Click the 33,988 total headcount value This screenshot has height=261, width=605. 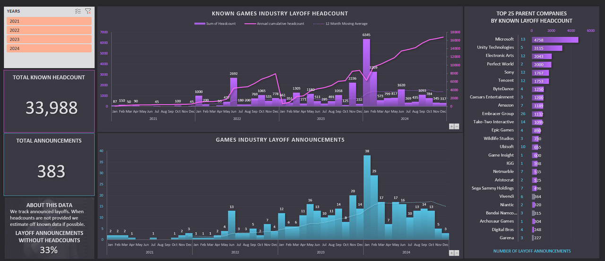coord(51,108)
